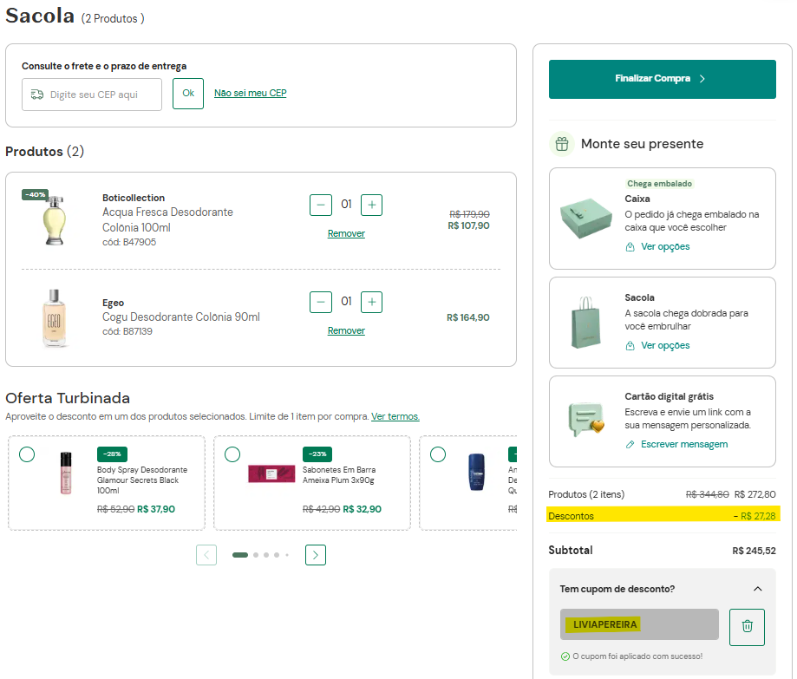Image resolution: width=797 pixels, height=679 pixels.
Task: View options for Caixa gift packaging
Action: [665, 246]
